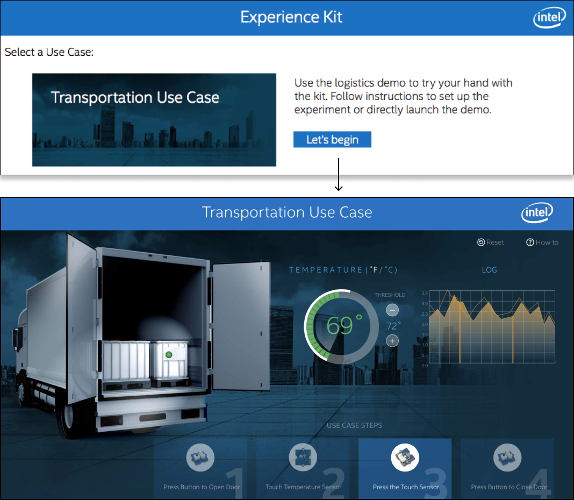Activate the Press the Touch Sensor step
The height and width of the screenshot is (500, 574).
click(x=405, y=468)
